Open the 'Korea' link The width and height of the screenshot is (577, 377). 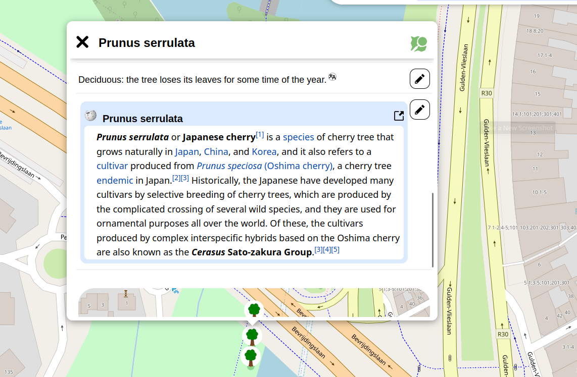(264, 151)
